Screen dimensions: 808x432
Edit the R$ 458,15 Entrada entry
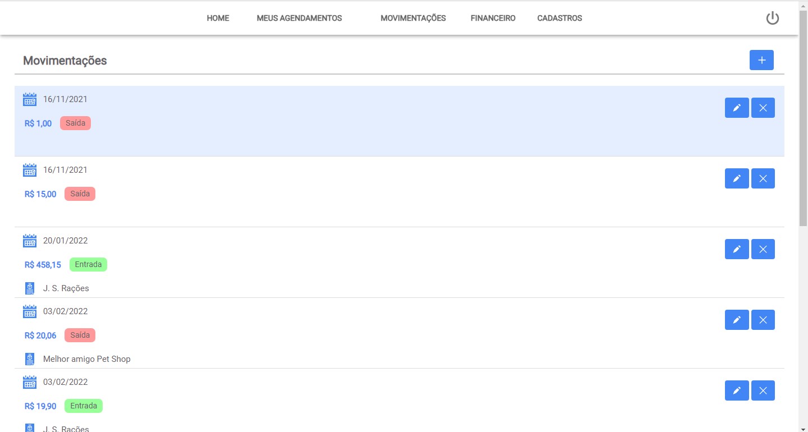pyautogui.click(x=737, y=249)
